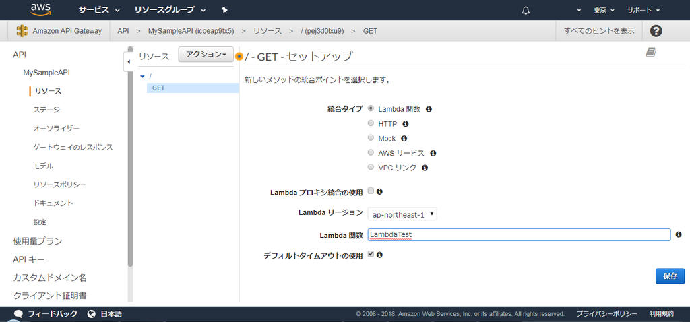Open the account dropdown arrow beside the bell
The image size is (690, 322).
pyautogui.click(x=579, y=11)
